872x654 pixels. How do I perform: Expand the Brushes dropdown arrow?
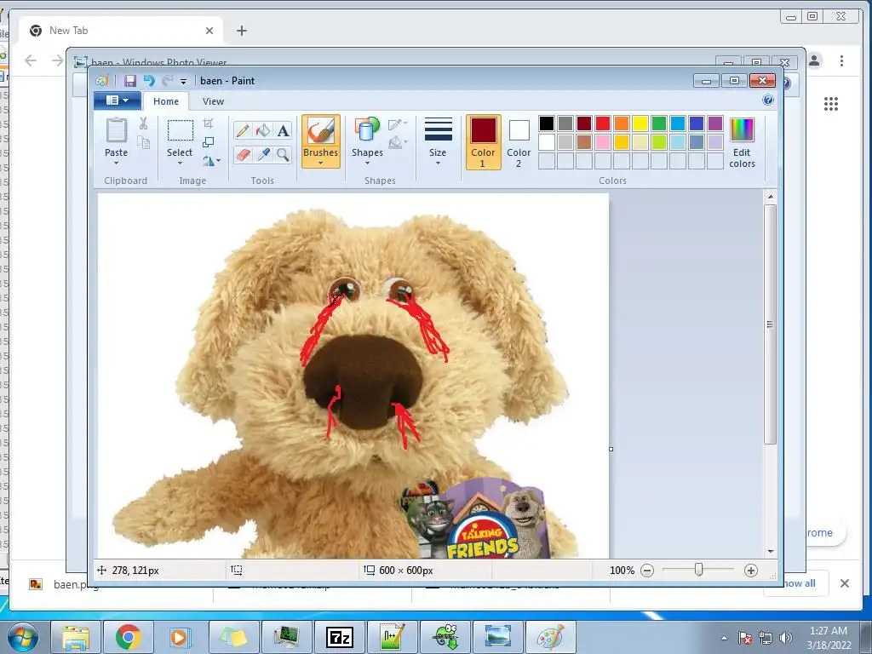click(320, 163)
